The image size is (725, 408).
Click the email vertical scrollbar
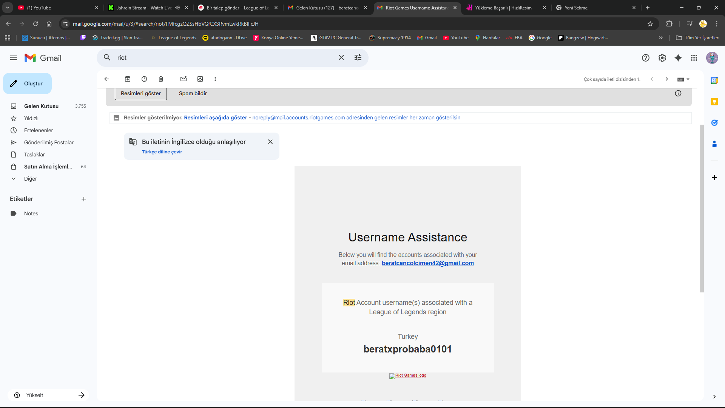(702, 208)
